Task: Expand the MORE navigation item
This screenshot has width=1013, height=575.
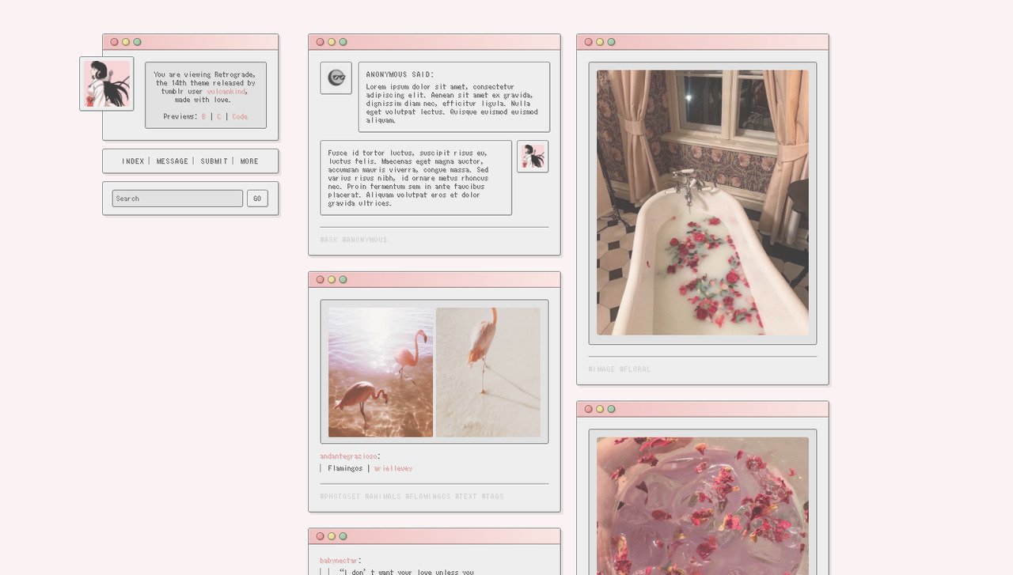Action: (249, 161)
